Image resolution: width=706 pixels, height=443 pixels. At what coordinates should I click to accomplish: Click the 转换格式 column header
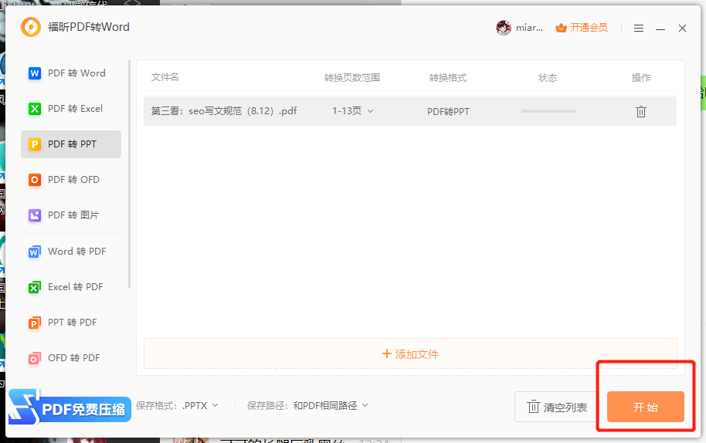tap(447, 78)
